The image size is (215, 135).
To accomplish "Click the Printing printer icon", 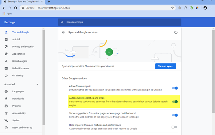I will (6, 106).
